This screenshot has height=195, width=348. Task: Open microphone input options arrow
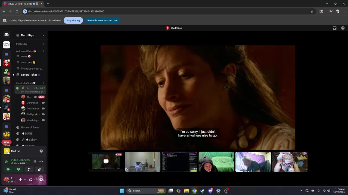(x=25, y=180)
